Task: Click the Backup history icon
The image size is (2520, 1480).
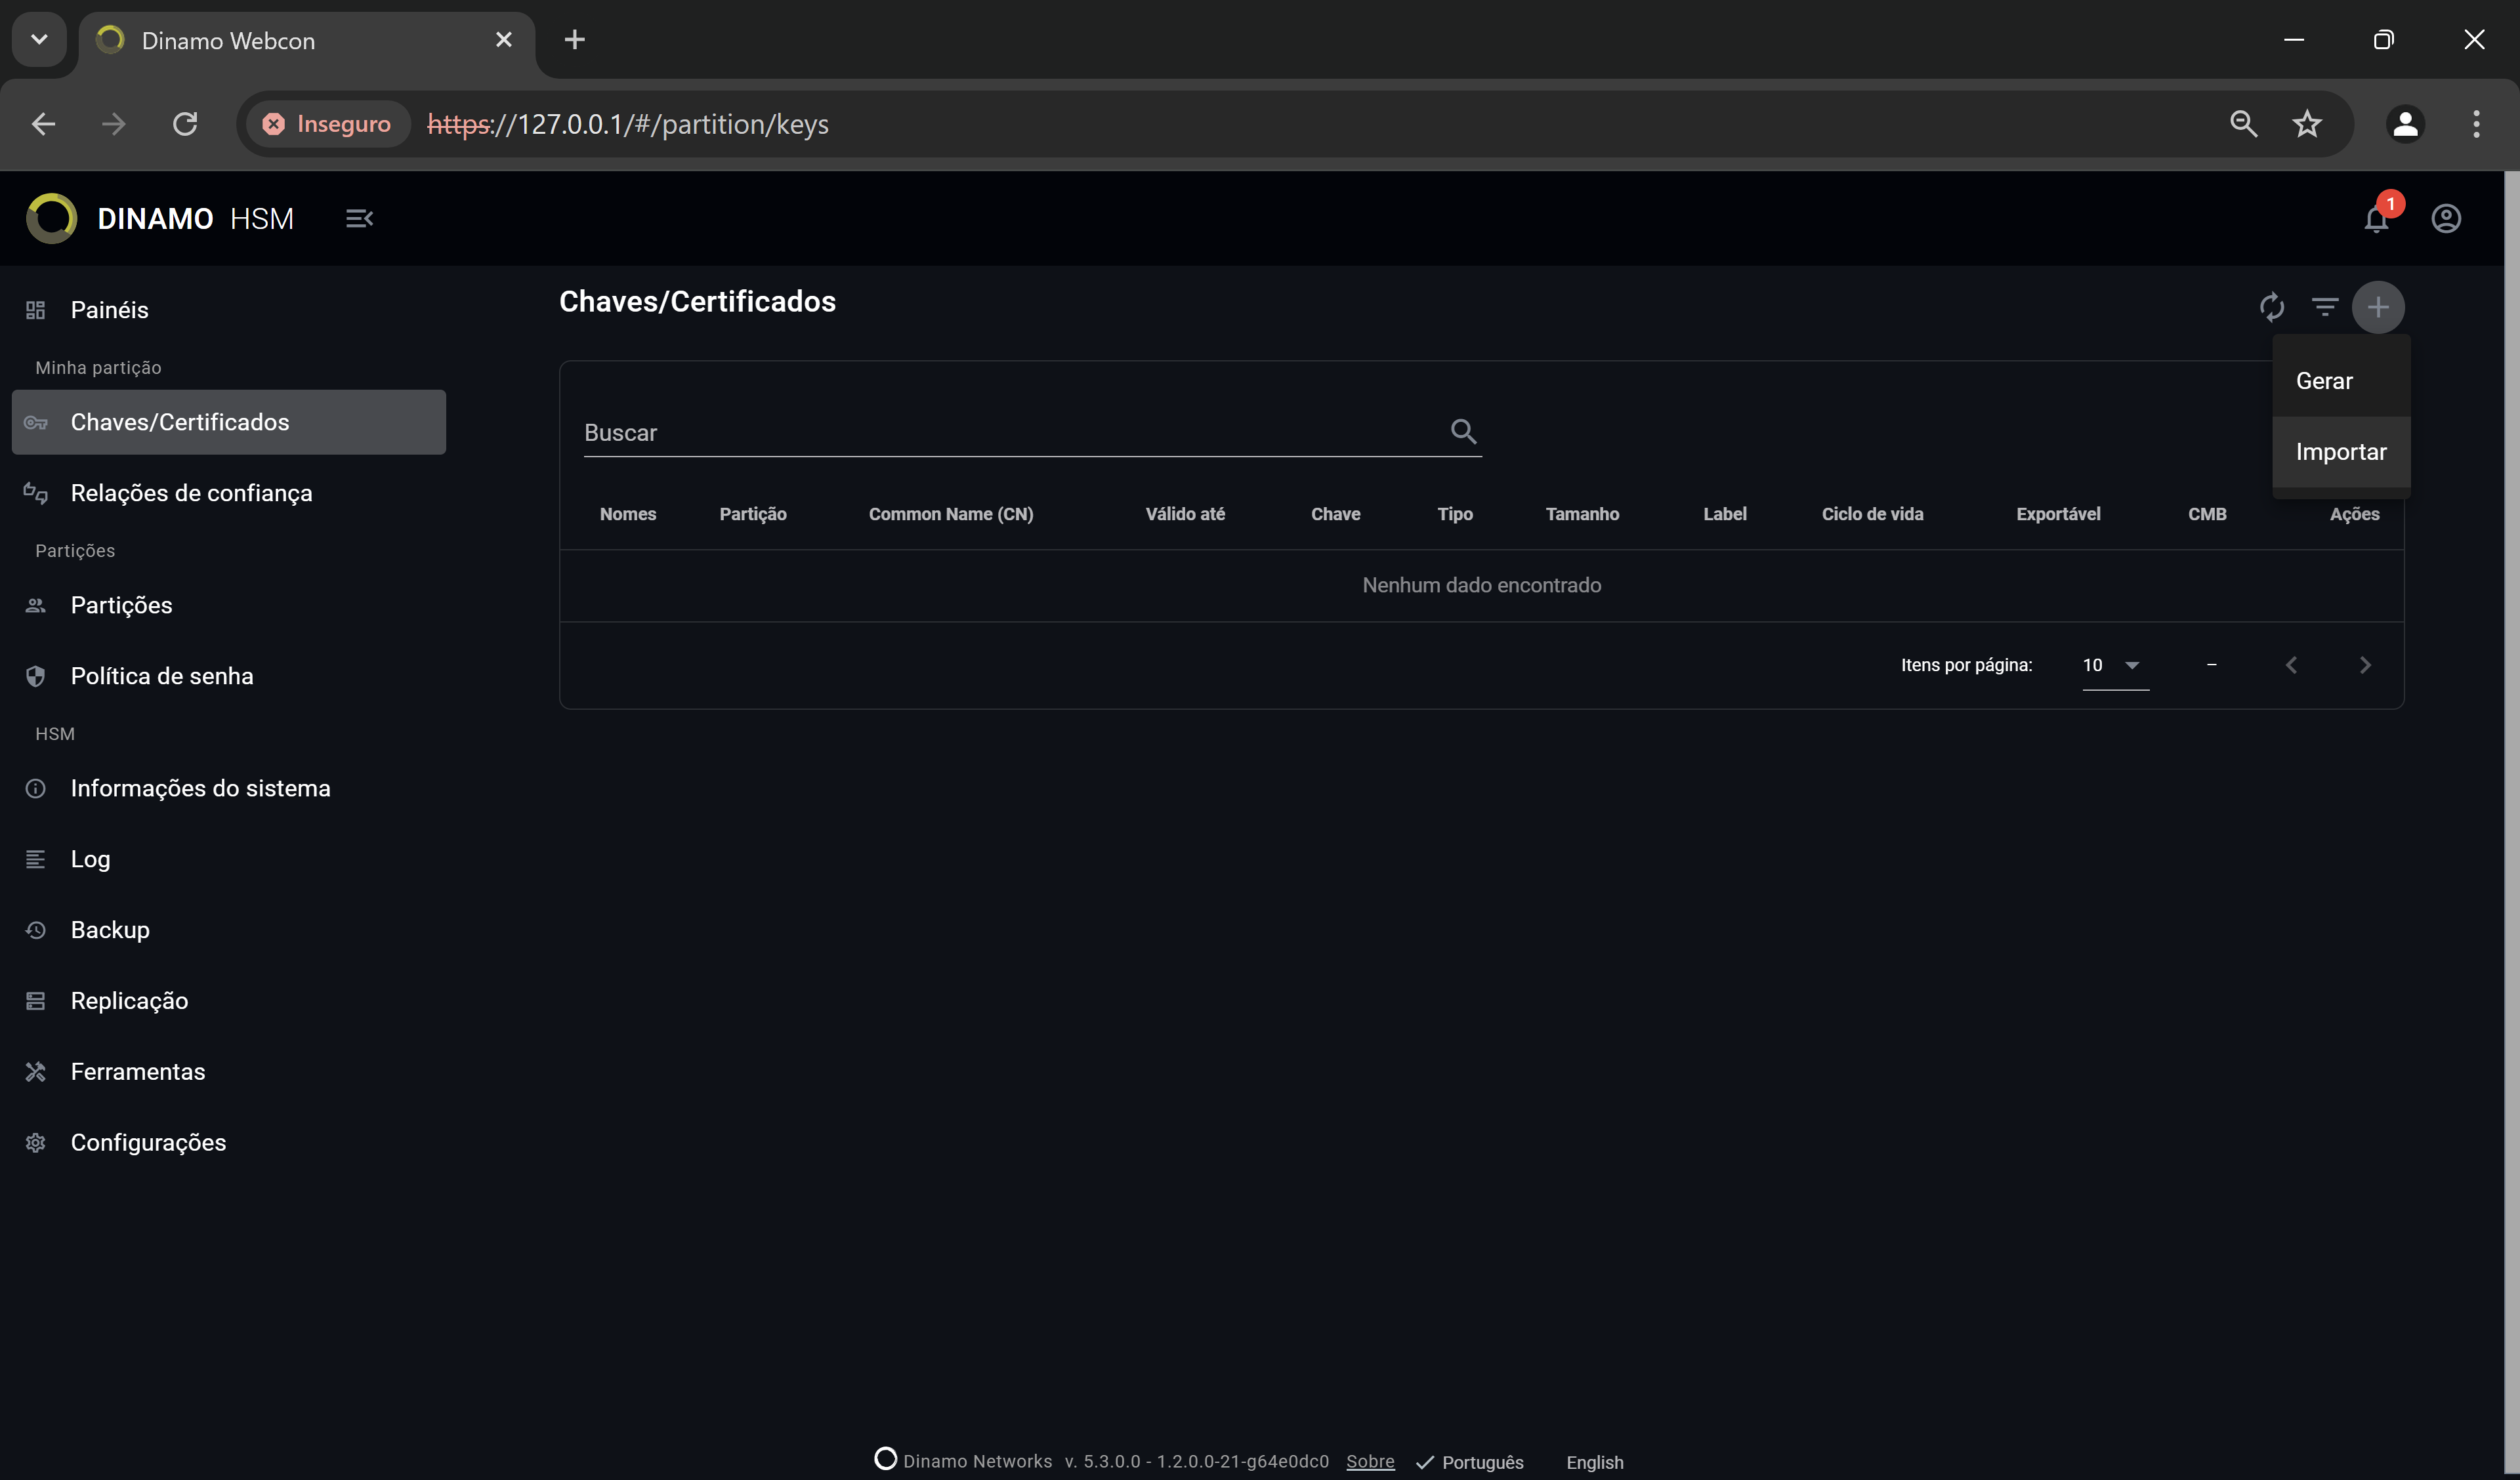Action: (x=36, y=930)
